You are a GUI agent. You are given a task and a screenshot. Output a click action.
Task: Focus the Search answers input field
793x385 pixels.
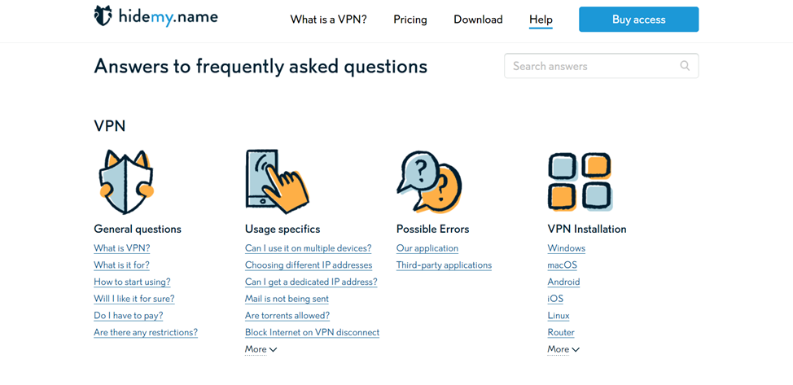(x=593, y=66)
